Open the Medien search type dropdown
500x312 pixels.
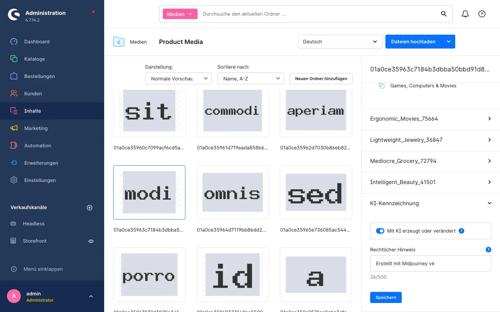click(180, 14)
